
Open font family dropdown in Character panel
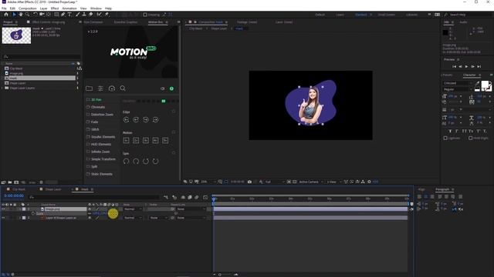click(x=458, y=83)
